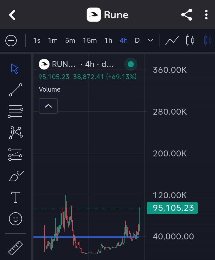This screenshot has width=215, height=260.
Task: Click the latest tall green candle
Action: (140, 220)
